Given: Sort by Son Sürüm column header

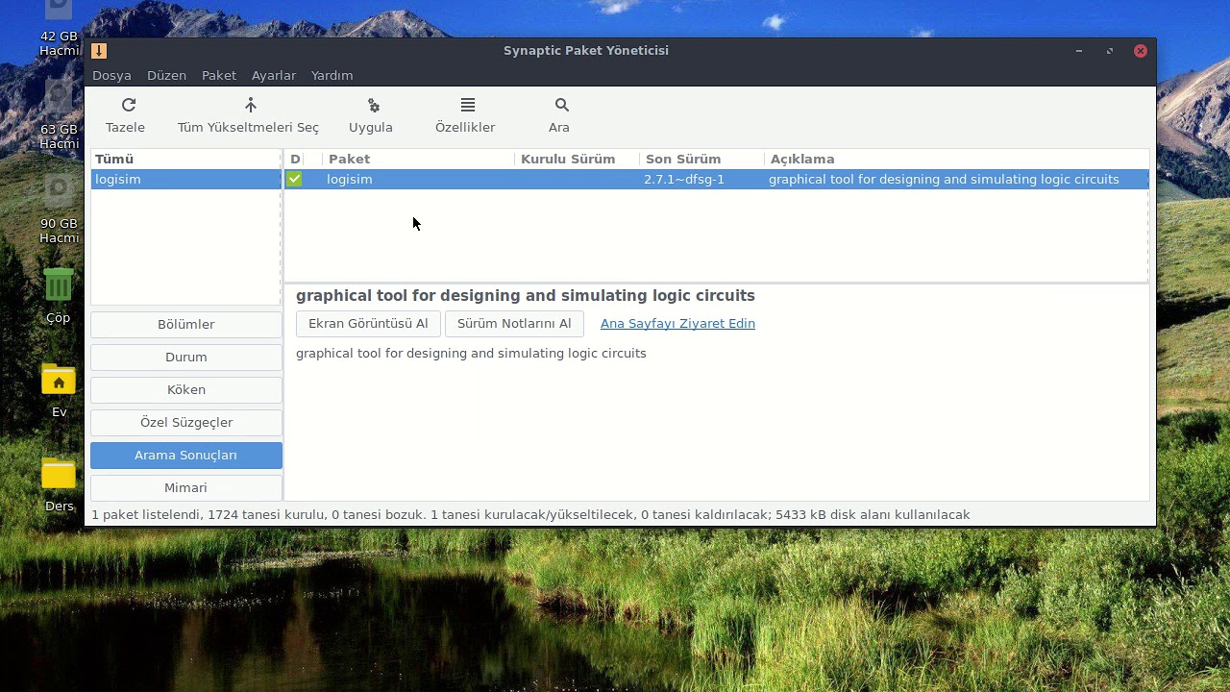Looking at the screenshot, I should 701,159.
